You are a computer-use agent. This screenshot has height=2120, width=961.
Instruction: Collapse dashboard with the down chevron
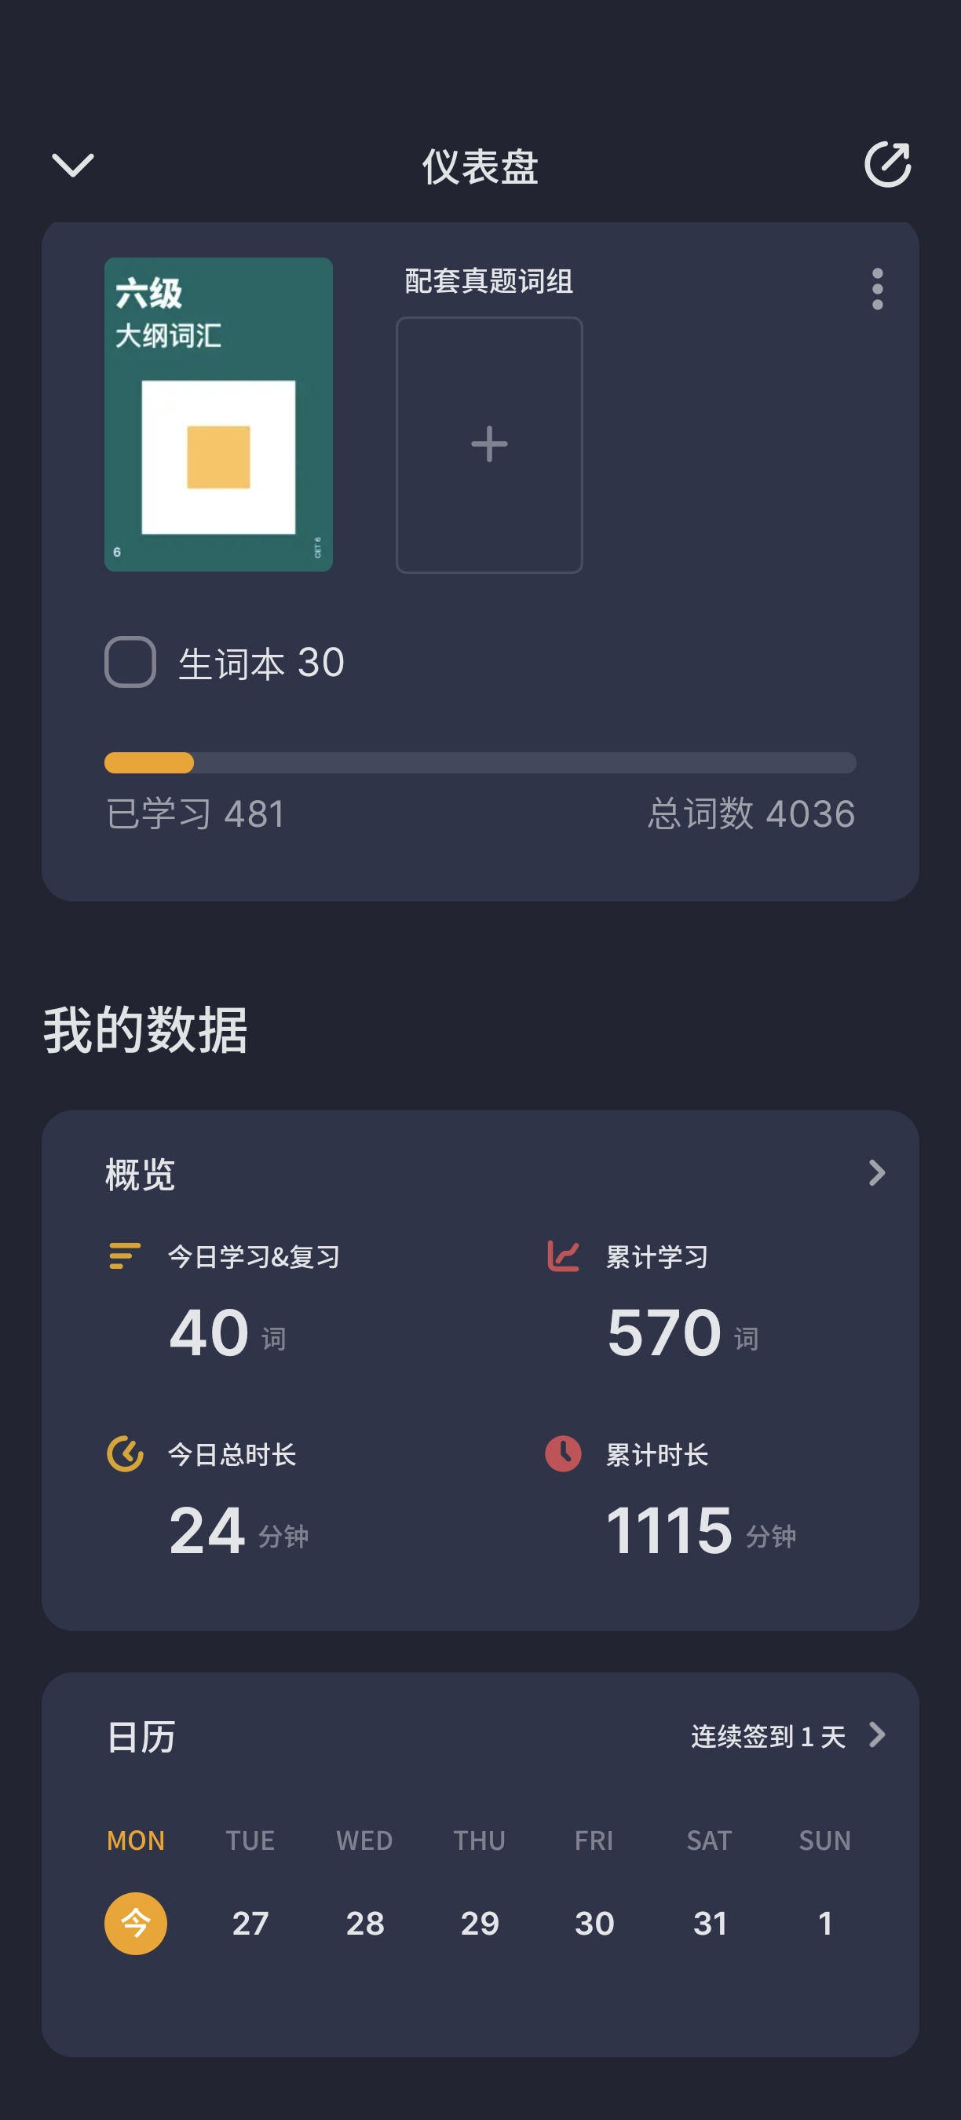coord(73,165)
